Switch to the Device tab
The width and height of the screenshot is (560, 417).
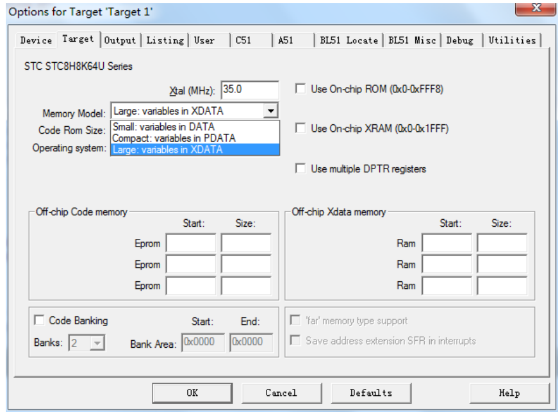coord(36,40)
